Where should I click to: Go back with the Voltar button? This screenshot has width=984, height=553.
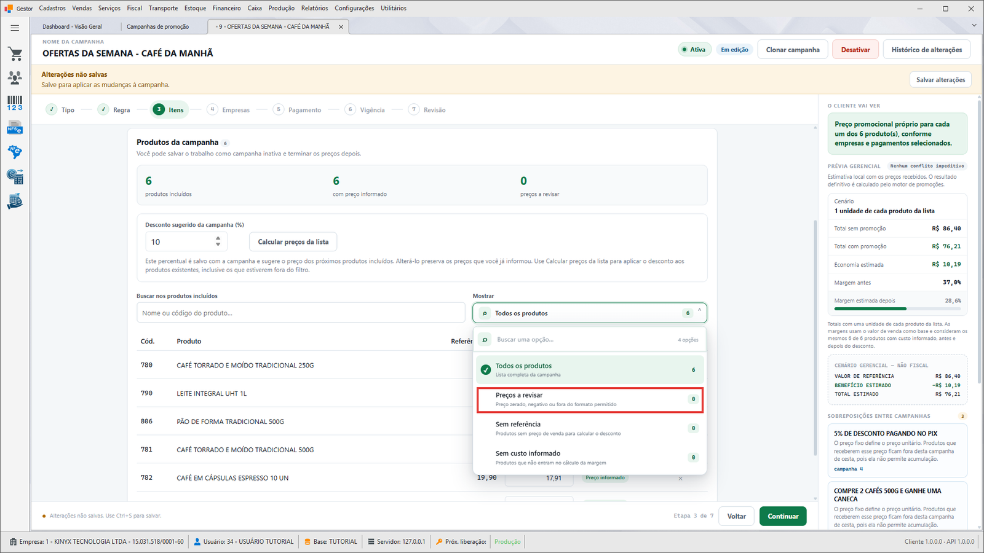[x=737, y=516]
